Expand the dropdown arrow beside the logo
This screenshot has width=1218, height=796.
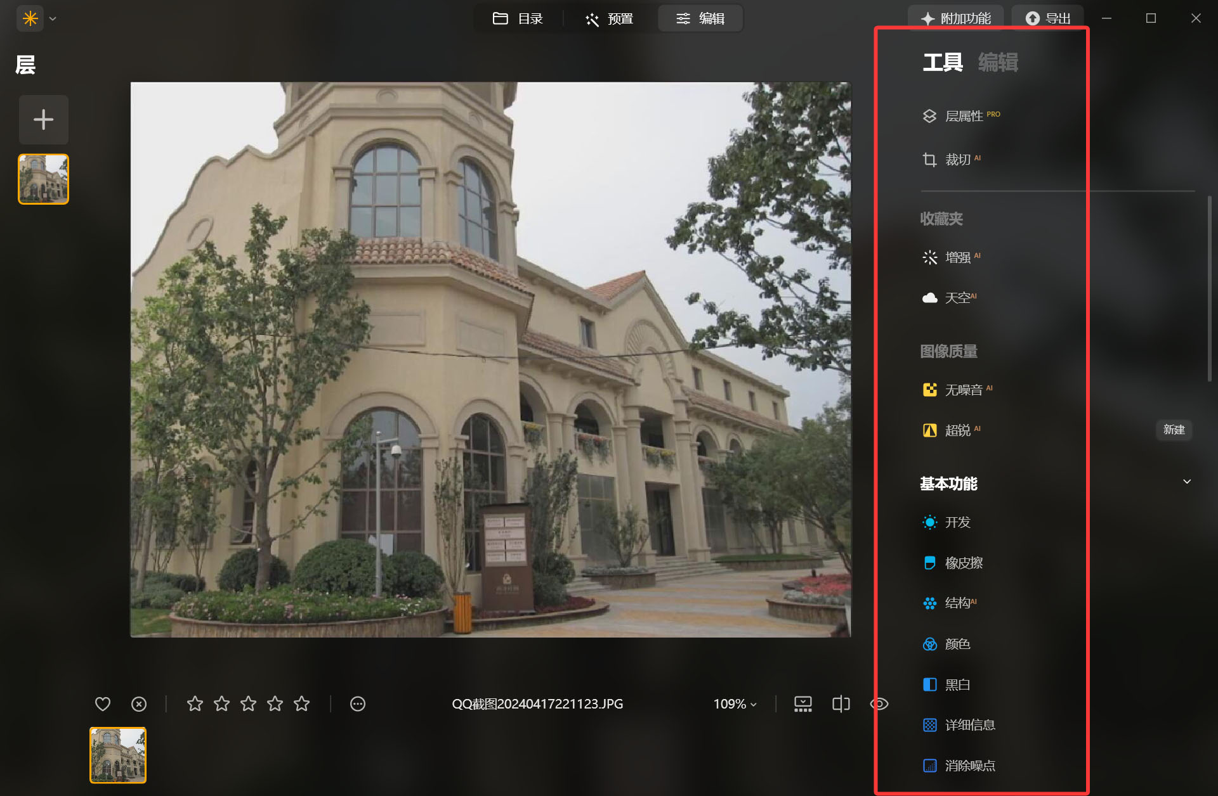(53, 18)
